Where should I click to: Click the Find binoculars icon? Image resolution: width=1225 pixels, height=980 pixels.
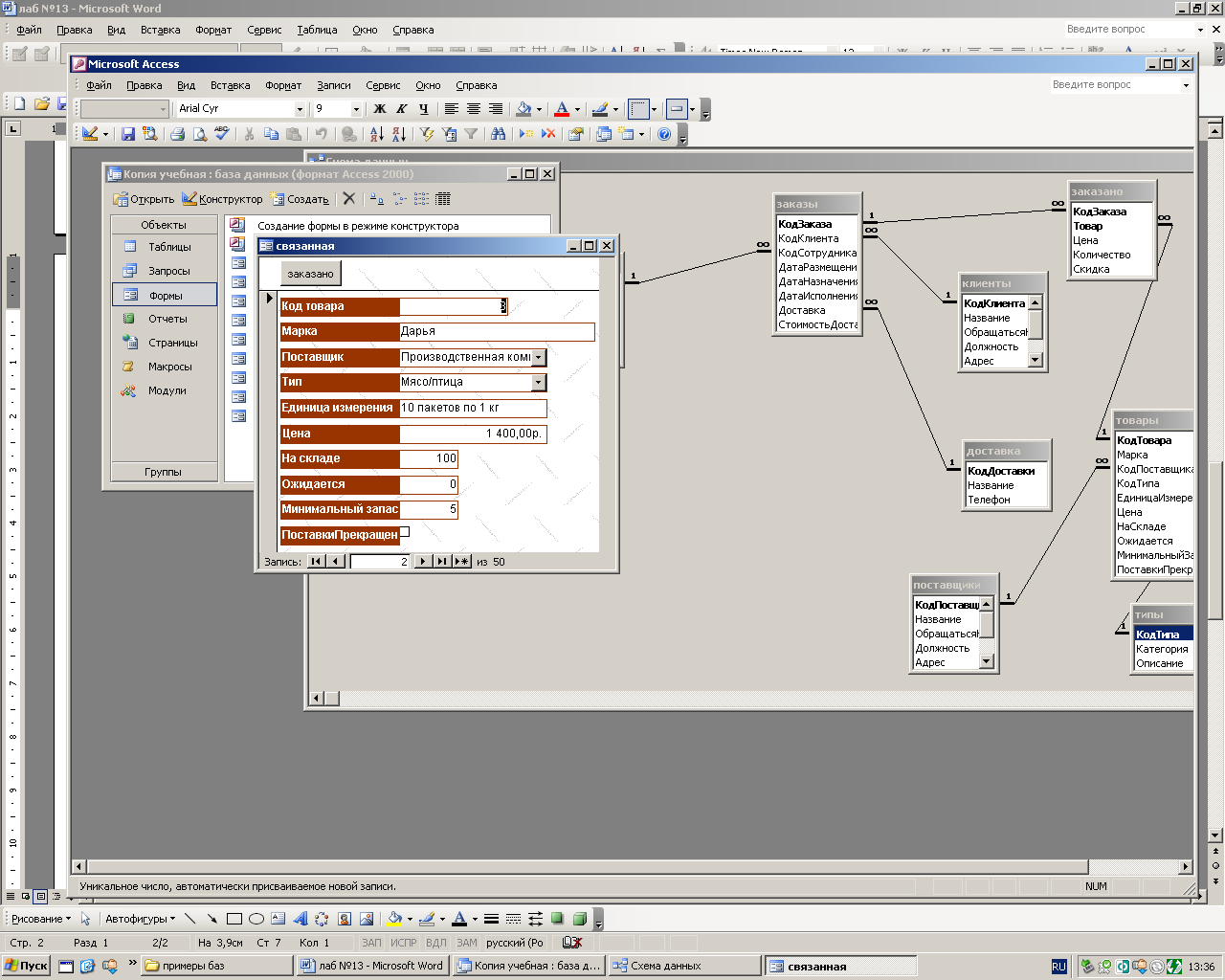pos(498,134)
